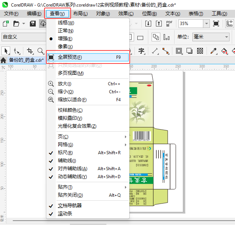Click the Save disk icon
Viewport: 235px width, 225px height.
coord(33,24)
